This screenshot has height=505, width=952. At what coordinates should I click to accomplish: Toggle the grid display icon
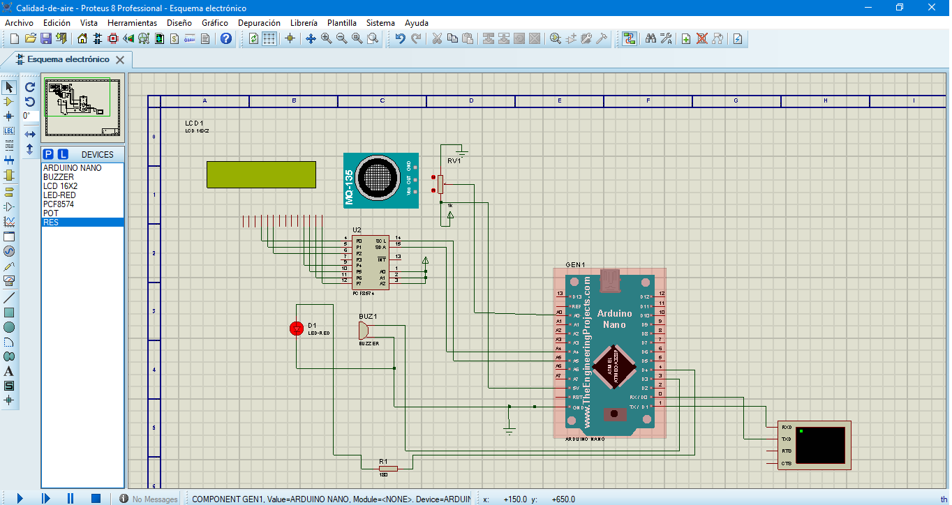pyautogui.click(x=269, y=38)
